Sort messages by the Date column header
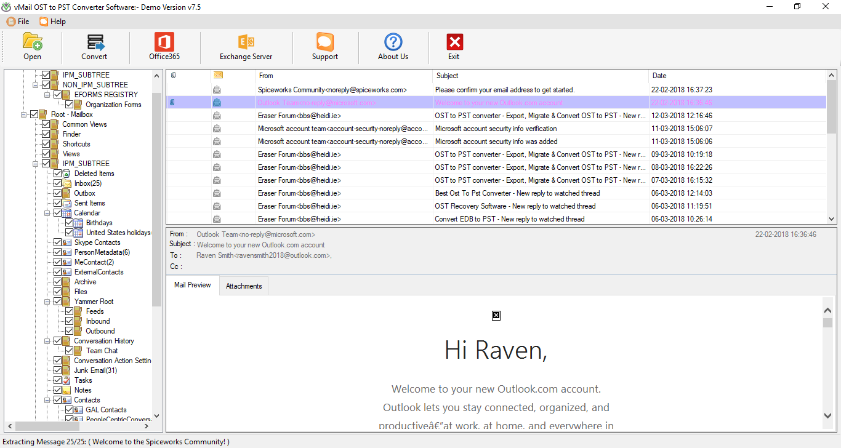This screenshot has height=448, width=841. coord(738,76)
